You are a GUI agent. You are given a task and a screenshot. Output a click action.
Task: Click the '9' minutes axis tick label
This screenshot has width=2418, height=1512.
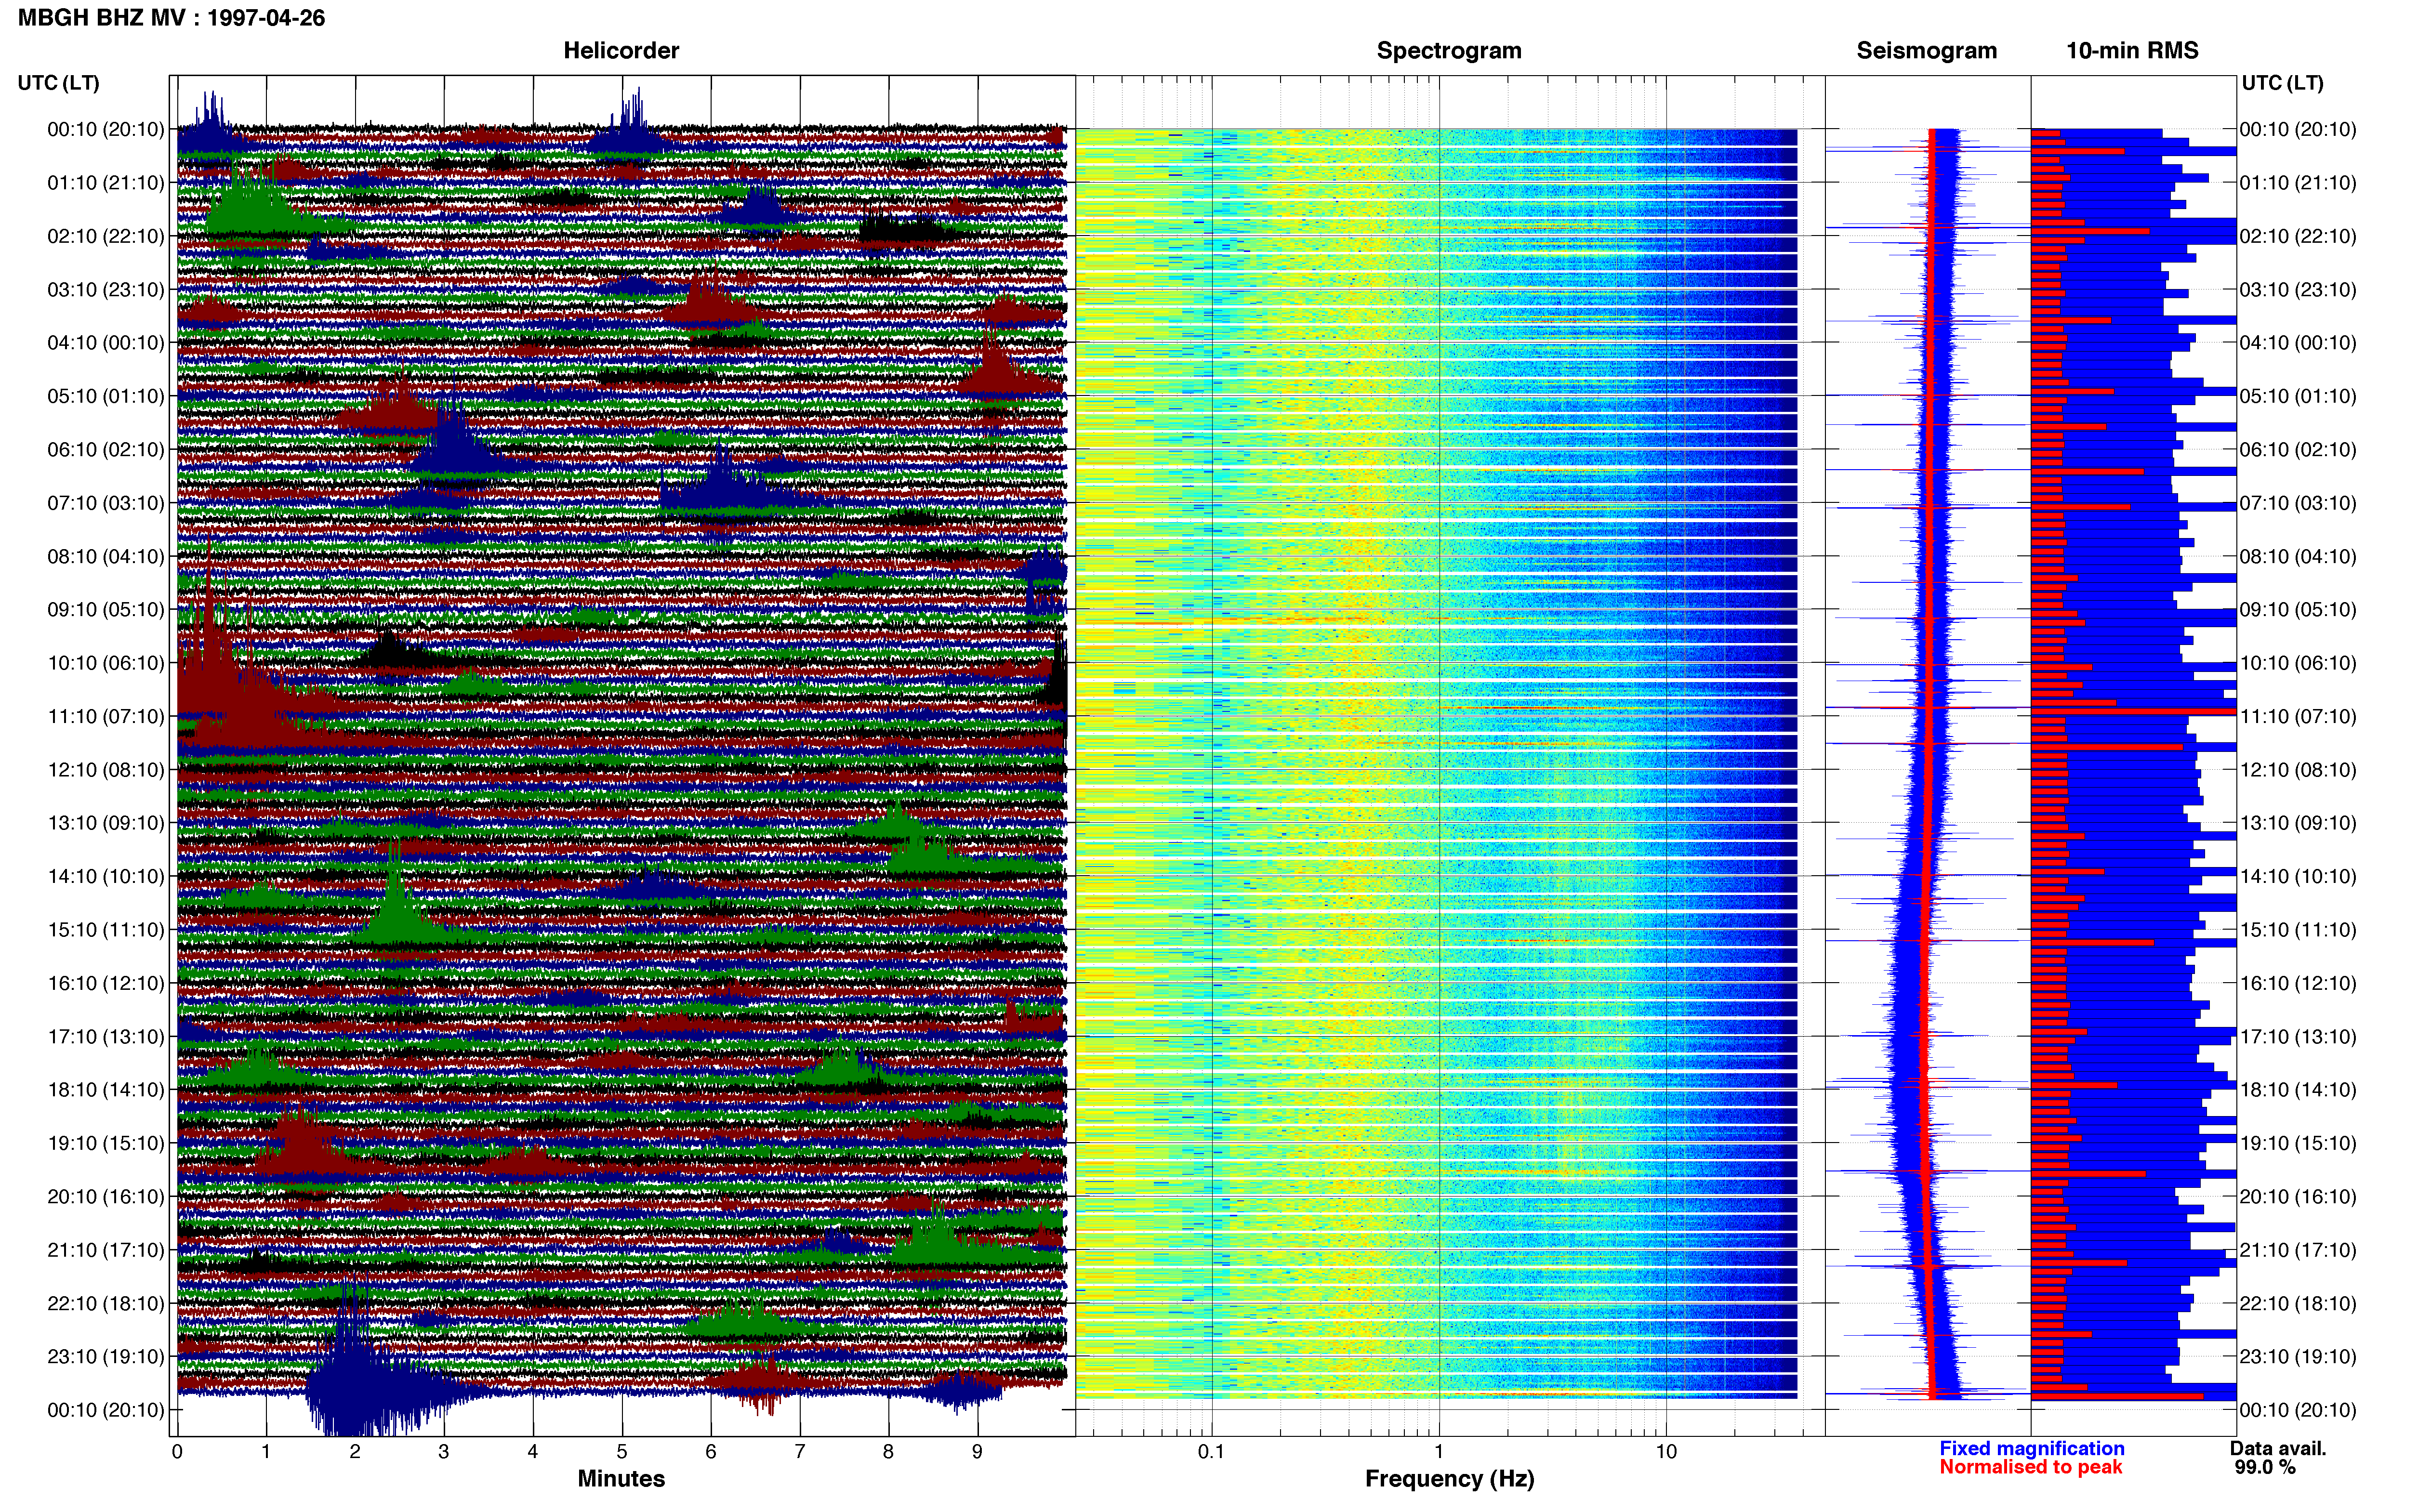977,1452
